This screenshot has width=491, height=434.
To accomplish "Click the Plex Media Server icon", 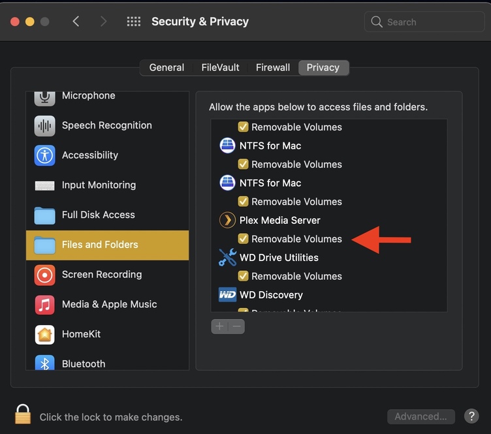I will 227,221.
